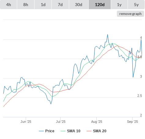Open the 1y time range
The image size is (145, 139).
coord(119,5)
